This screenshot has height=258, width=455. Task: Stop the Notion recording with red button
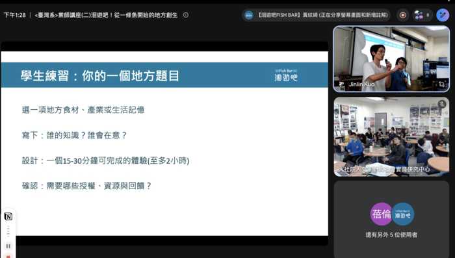click(8, 256)
